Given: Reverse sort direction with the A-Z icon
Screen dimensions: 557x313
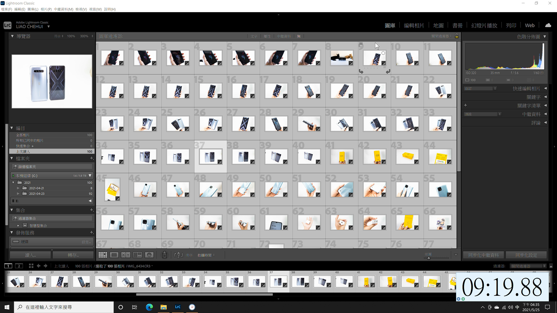Looking at the screenshot, I should click(178, 255).
